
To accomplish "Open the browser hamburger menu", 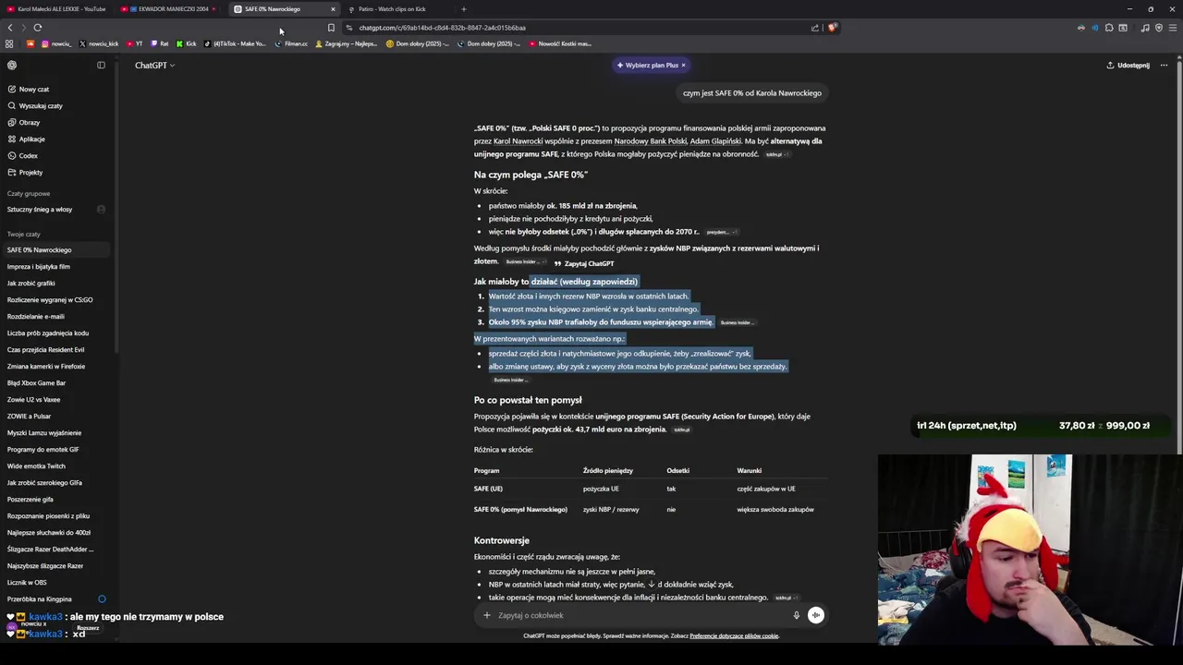I will pyautogui.click(x=1172, y=28).
